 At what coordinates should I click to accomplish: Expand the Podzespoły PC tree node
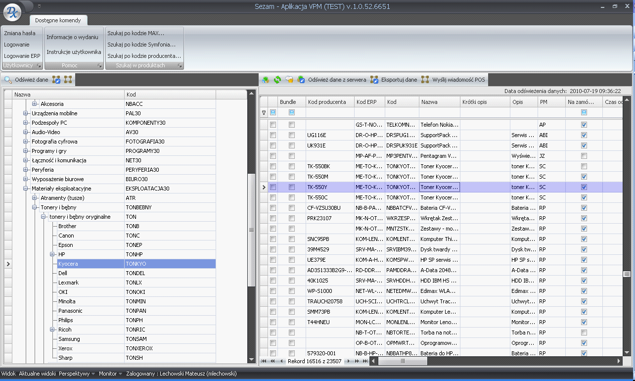coord(26,123)
